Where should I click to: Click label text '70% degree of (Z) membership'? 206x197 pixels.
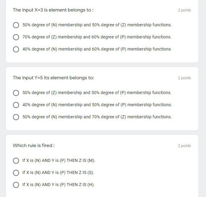tap(52, 37)
